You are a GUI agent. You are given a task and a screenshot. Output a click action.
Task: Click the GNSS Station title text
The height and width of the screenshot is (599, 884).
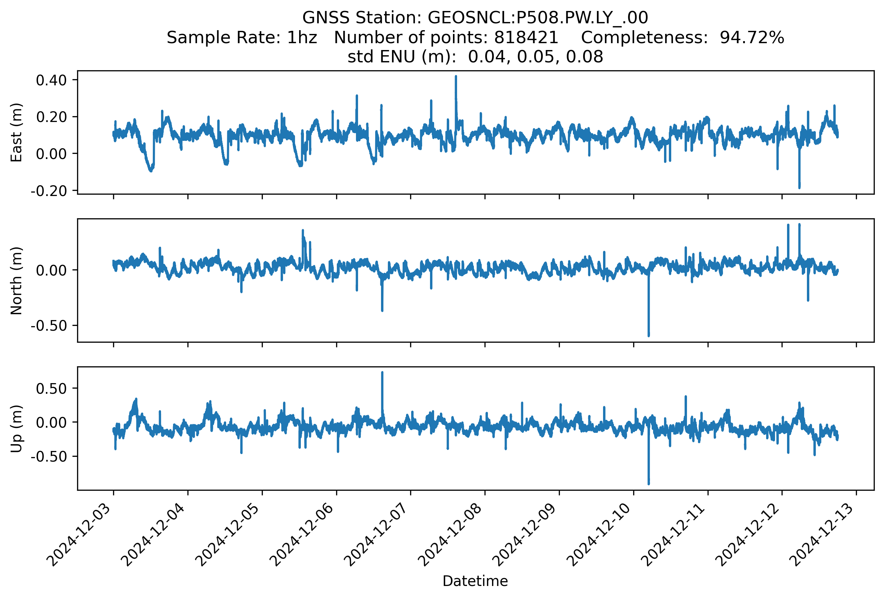tap(475, 18)
